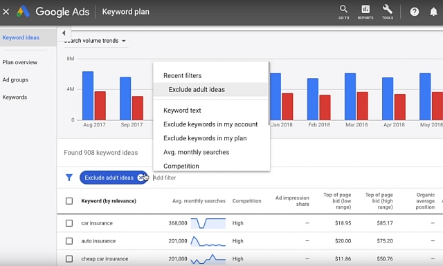This screenshot has height=266, width=443.
Task: Click the red Feb 2018 chart bar
Action: (x=325, y=108)
